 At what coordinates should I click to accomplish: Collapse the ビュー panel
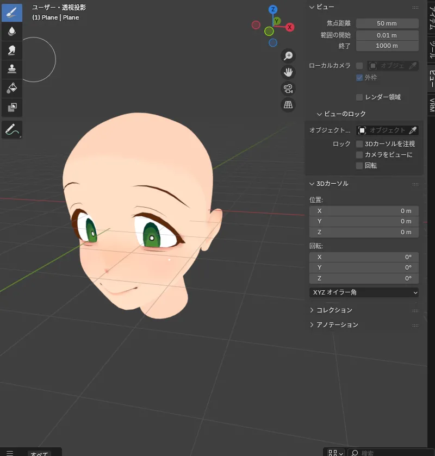point(312,7)
